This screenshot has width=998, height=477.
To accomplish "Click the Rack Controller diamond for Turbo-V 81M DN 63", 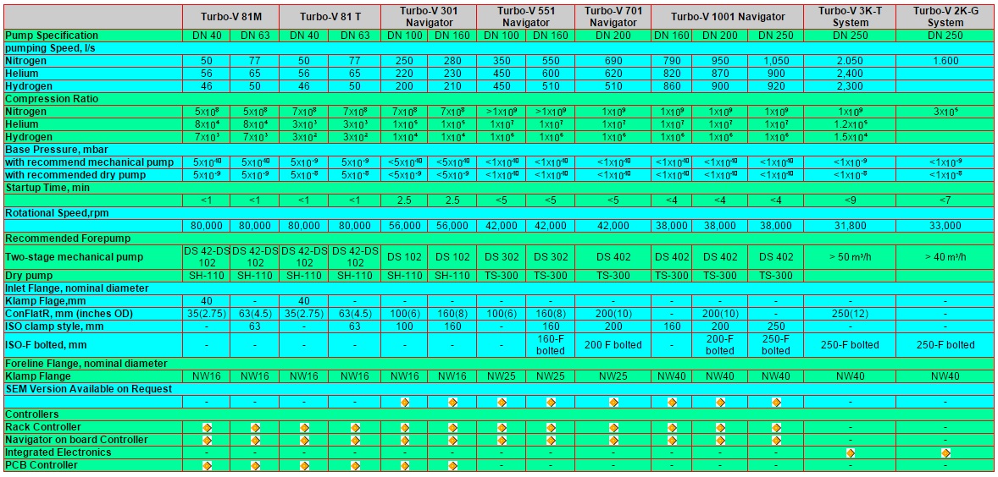I will (x=255, y=427).
